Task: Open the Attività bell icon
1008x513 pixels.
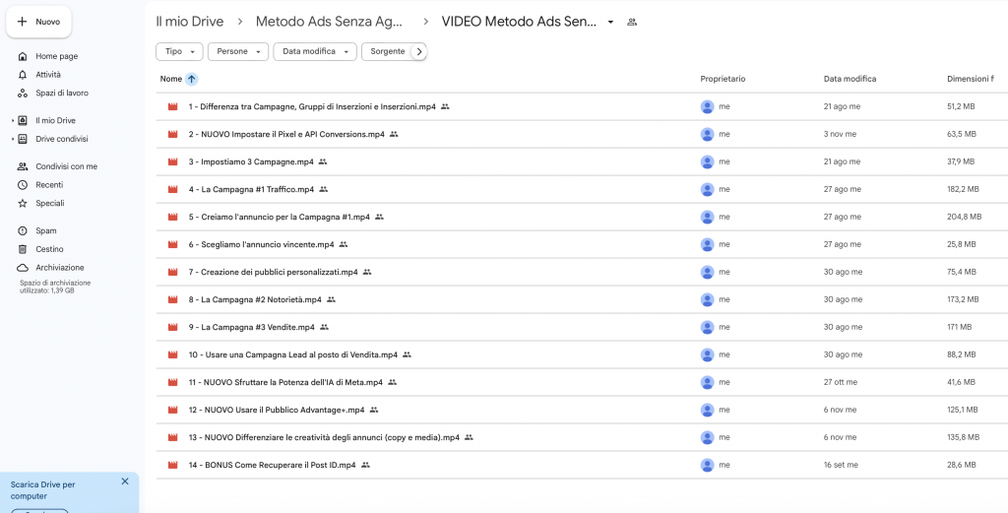Action: click(x=23, y=75)
